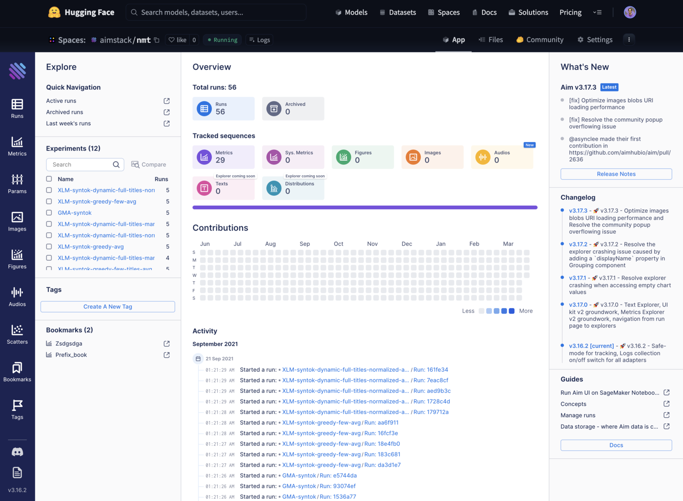Click Runs 56 overview card
The height and width of the screenshot is (501, 683).
coord(223,108)
